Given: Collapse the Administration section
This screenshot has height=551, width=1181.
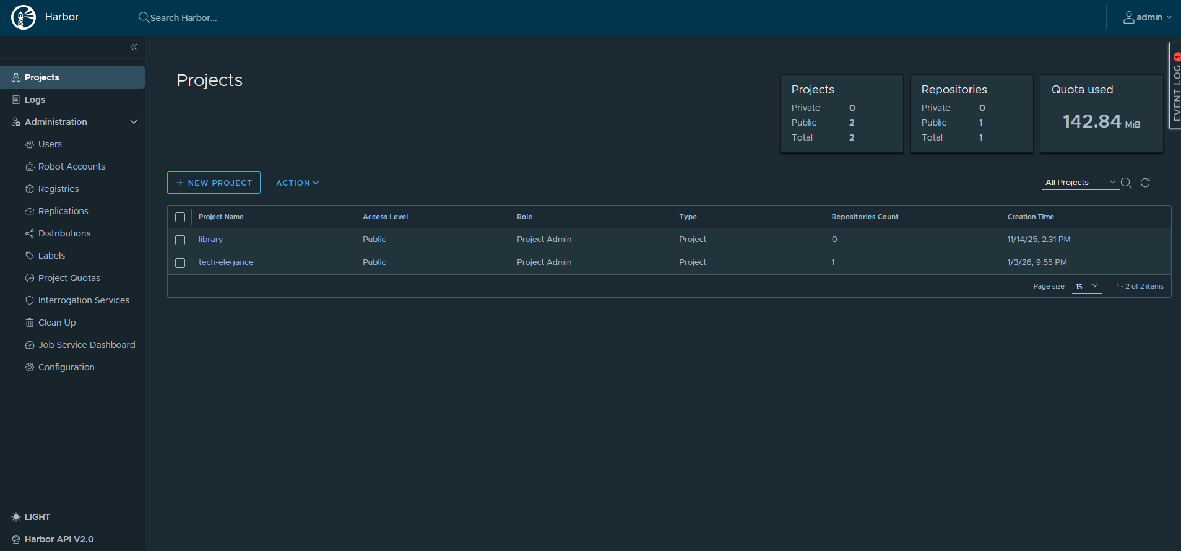Looking at the screenshot, I should pyautogui.click(x=134, y=122).
